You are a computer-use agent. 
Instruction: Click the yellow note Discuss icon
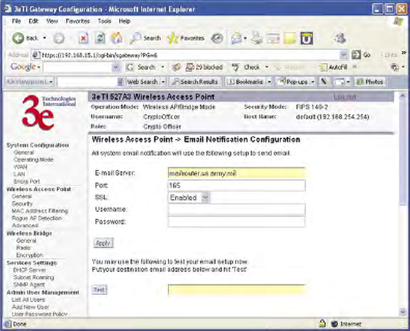[290, 38]
